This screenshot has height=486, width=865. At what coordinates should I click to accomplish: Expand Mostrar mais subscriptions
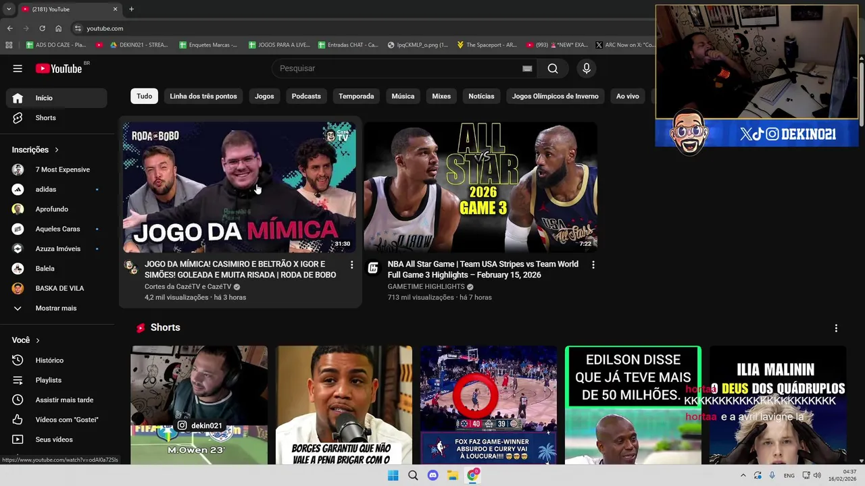tap(57, 308)
